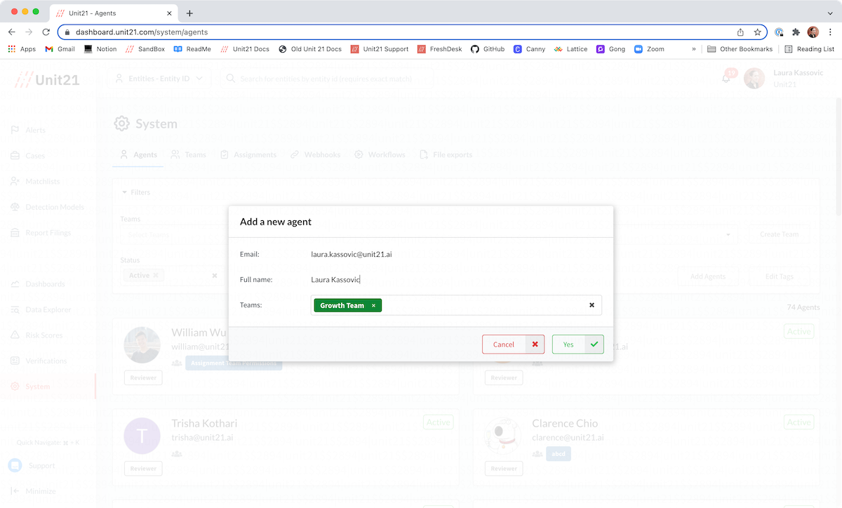This screenshot has width=842, height=508.
Task: Click the Edit Tags button
Action: (x=780, y=276)
